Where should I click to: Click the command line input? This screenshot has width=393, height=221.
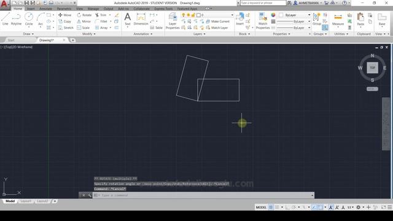pyautogui.click(x=203, y=195)
